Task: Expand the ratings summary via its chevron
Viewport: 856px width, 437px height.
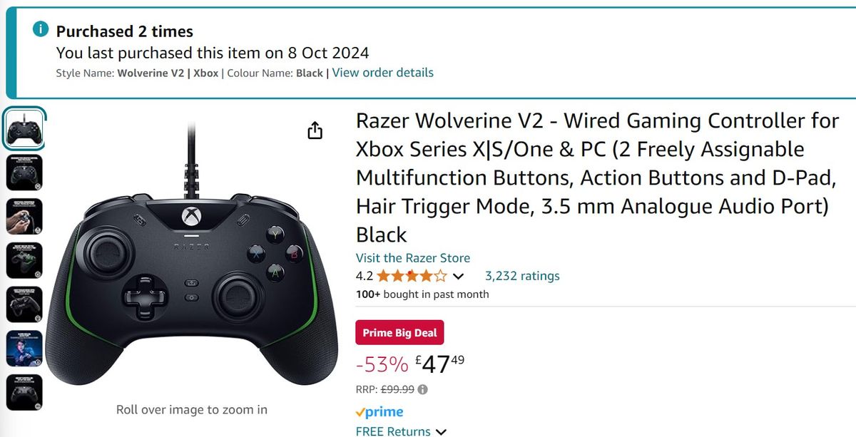Action: [x=459, y=276]
